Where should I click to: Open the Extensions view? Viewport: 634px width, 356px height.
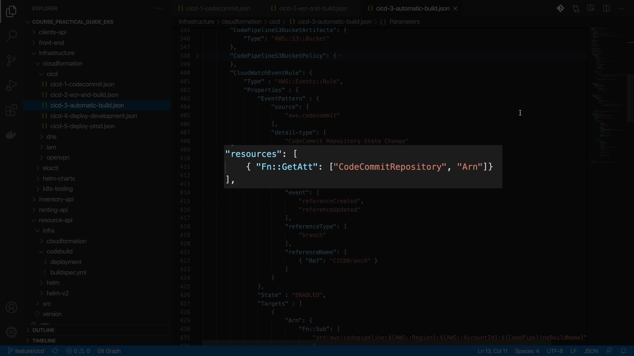pos(11,110)
